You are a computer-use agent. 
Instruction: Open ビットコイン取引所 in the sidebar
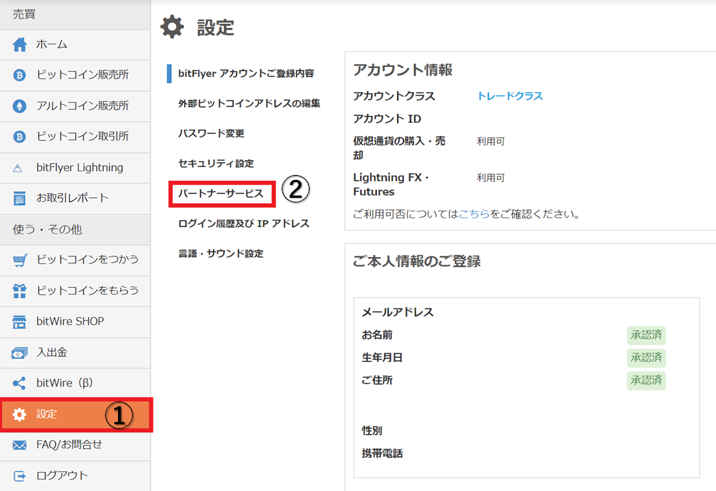coord(75,137)
